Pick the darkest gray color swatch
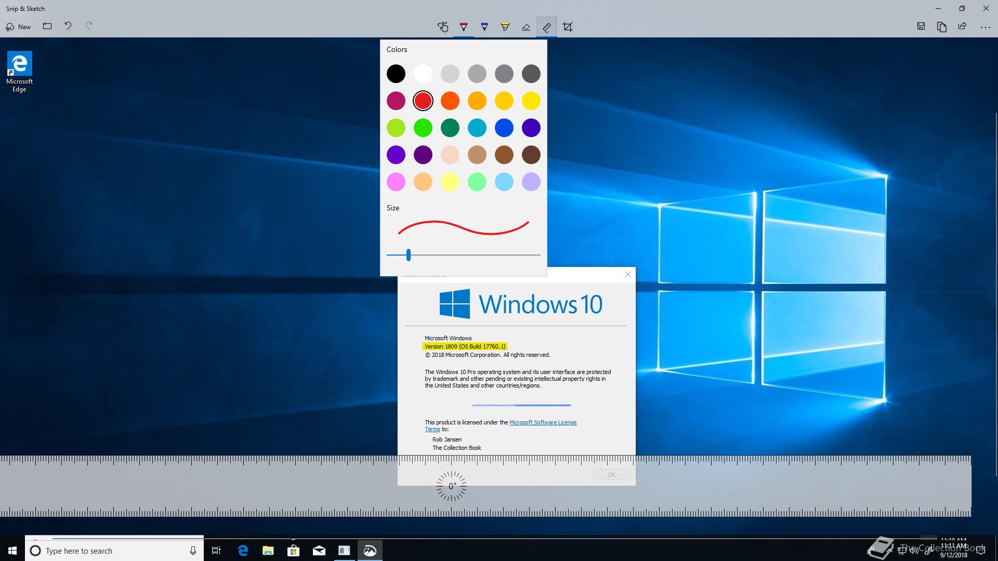 (x=531, y=74)
